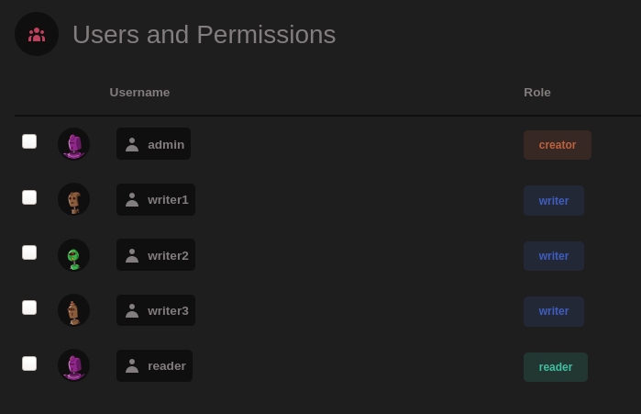Open the writer2 username chip
The image size is (641, 414).
pos(156,255)
